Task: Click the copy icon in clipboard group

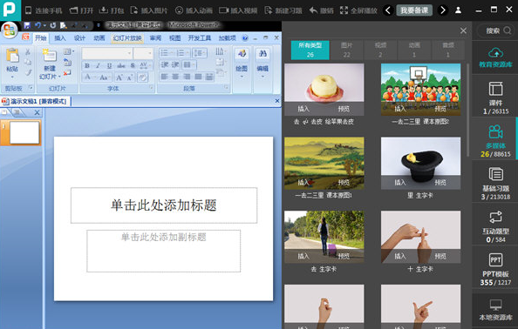Action: [28, 62]
